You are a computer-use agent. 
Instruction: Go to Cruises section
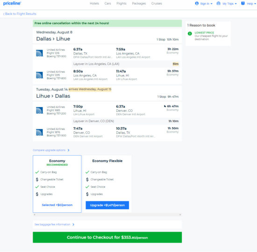(x=157, y=3)
